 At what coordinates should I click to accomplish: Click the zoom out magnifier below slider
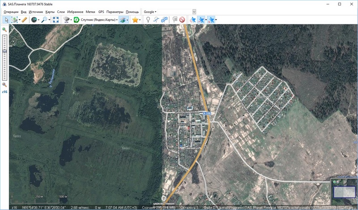[4, 84]
